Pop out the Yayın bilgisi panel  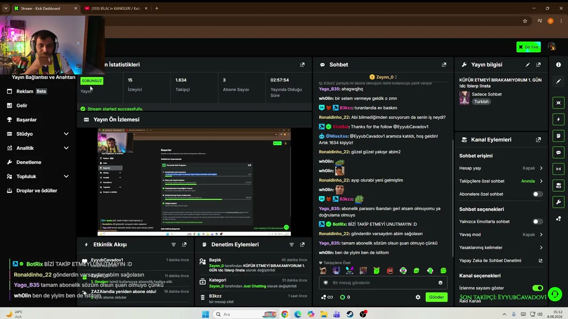coord(538,65)
